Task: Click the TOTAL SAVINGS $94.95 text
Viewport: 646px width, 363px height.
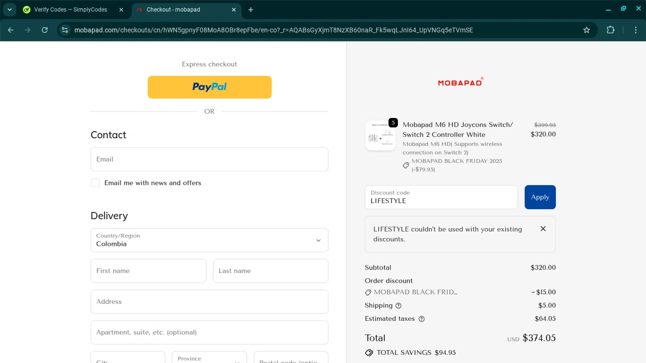Action: click(x=416, y=353)
